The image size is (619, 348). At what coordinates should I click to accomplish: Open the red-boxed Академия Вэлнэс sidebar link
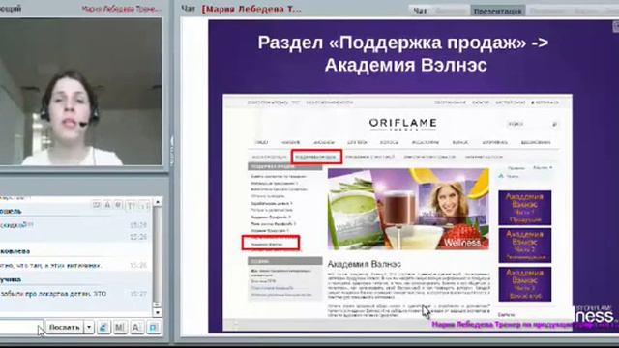(x=271, y=243)
